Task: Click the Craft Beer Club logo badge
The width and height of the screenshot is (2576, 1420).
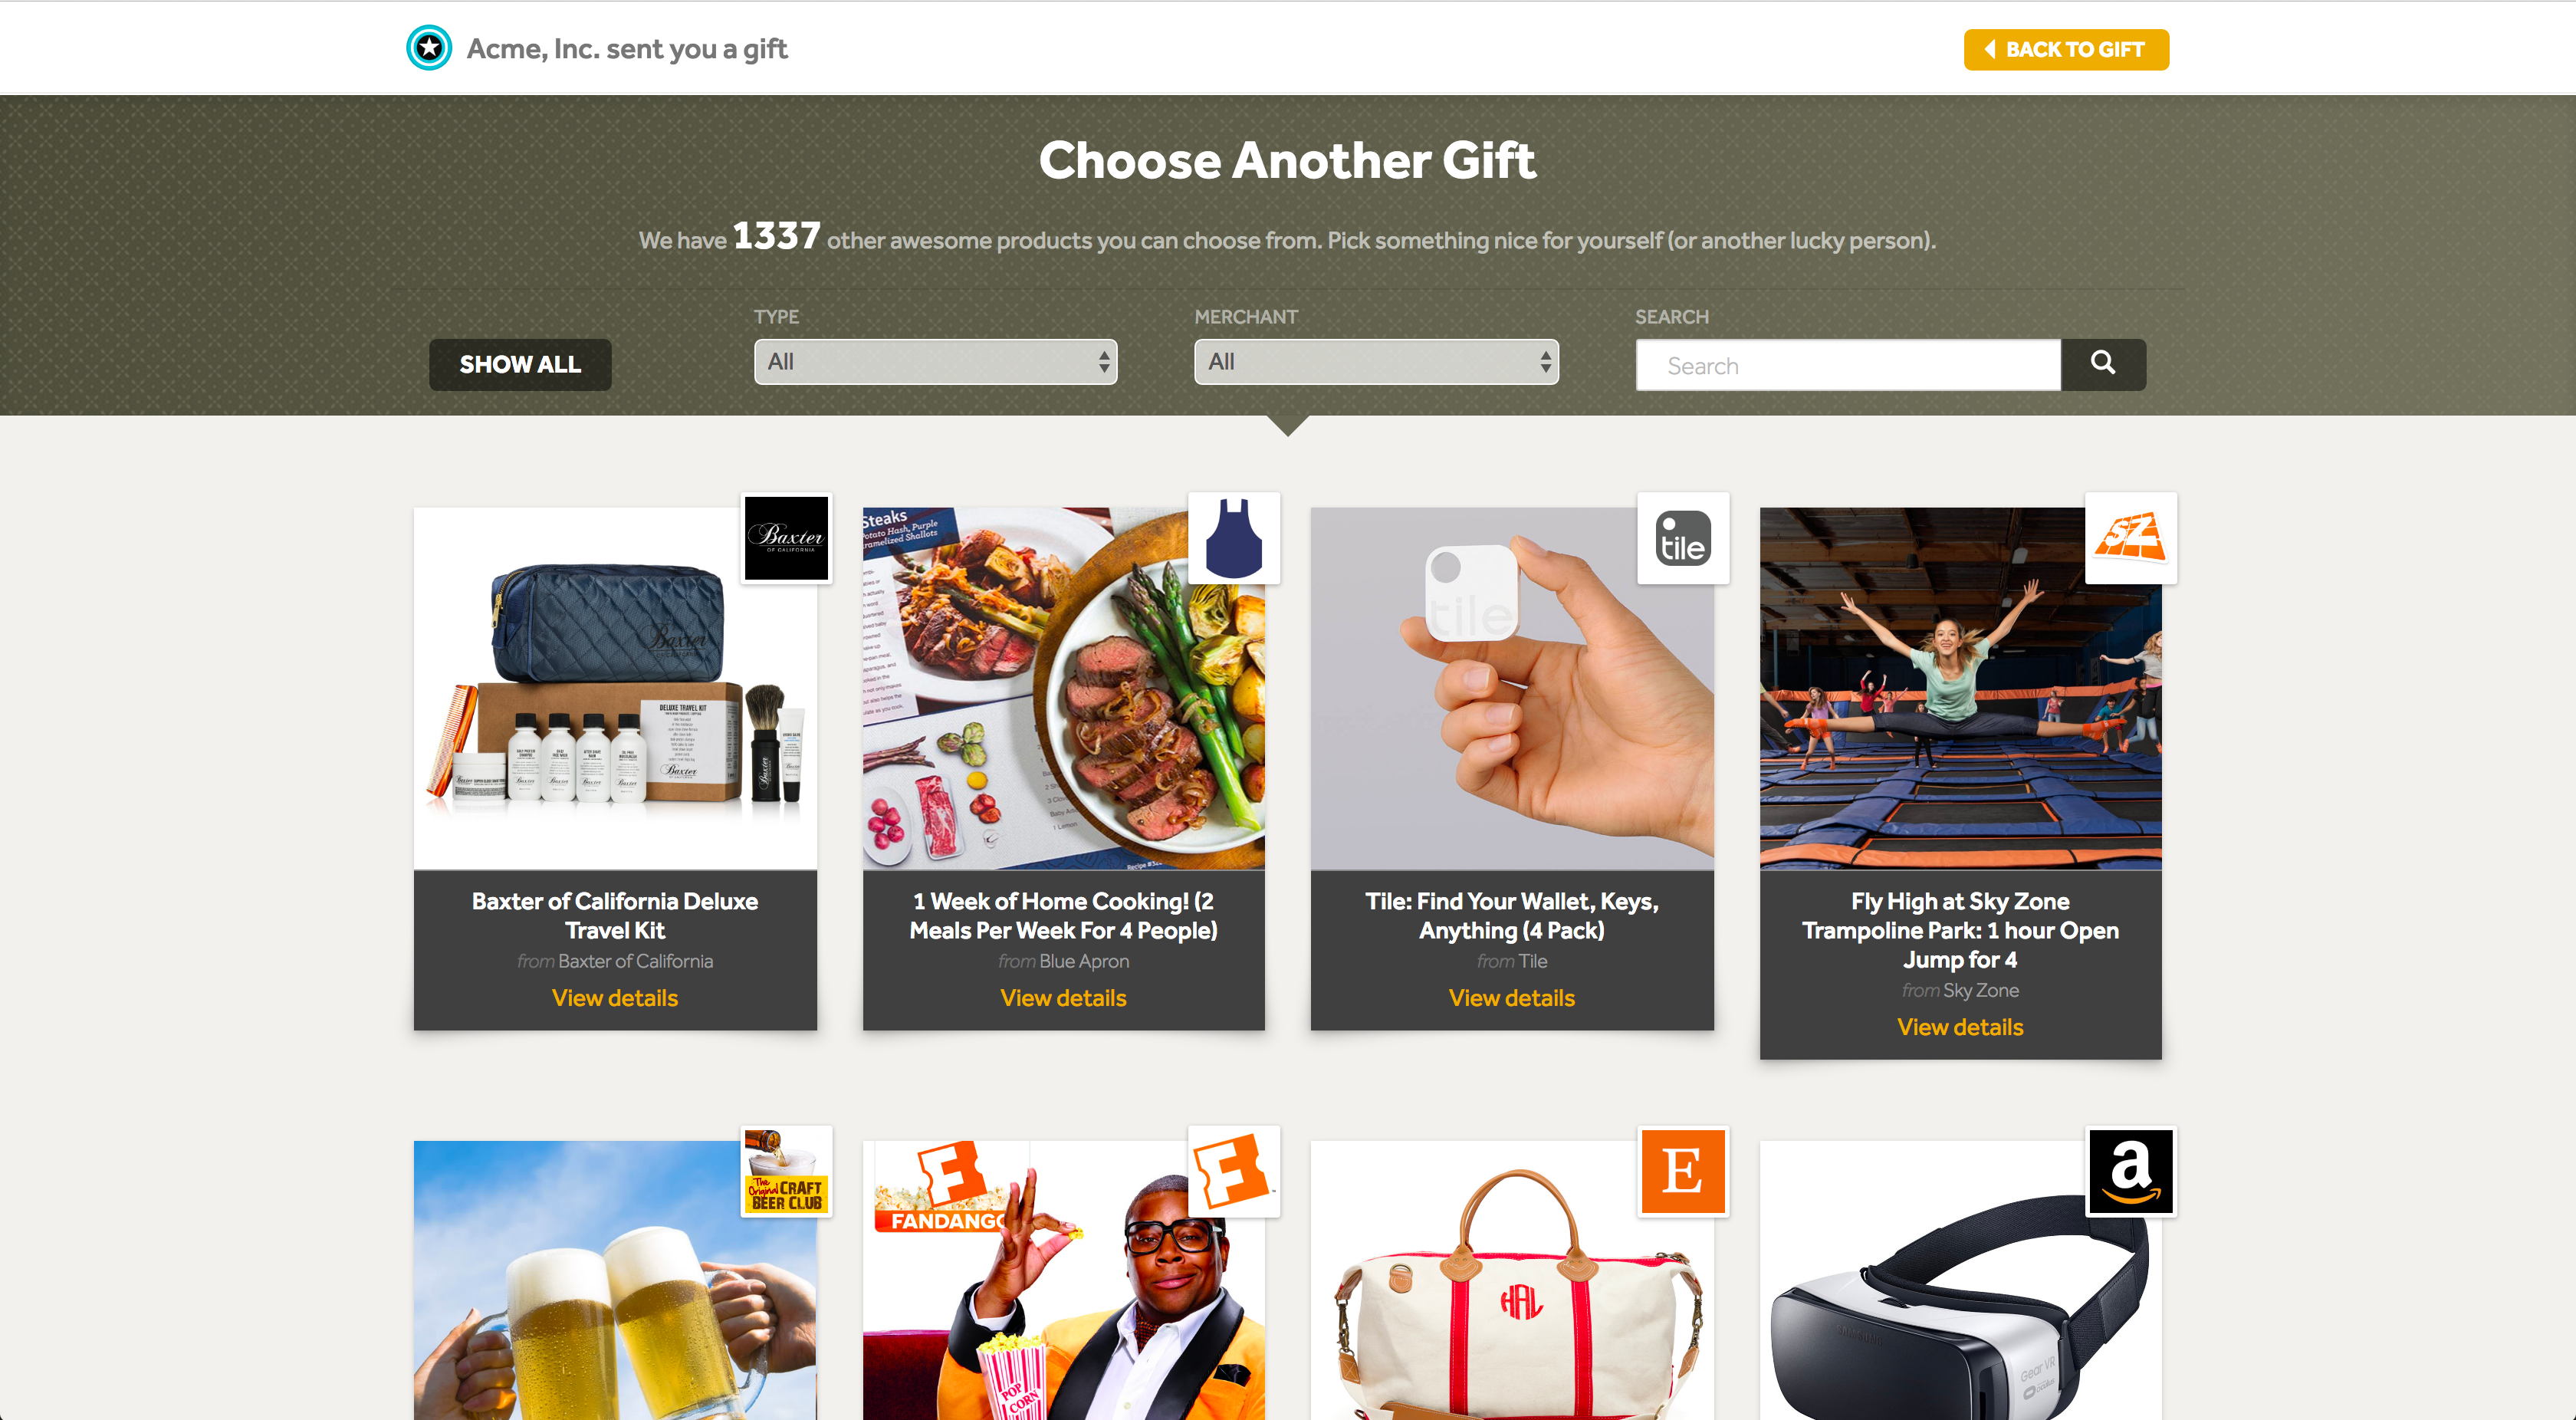Action: (x=787, y=1171)
